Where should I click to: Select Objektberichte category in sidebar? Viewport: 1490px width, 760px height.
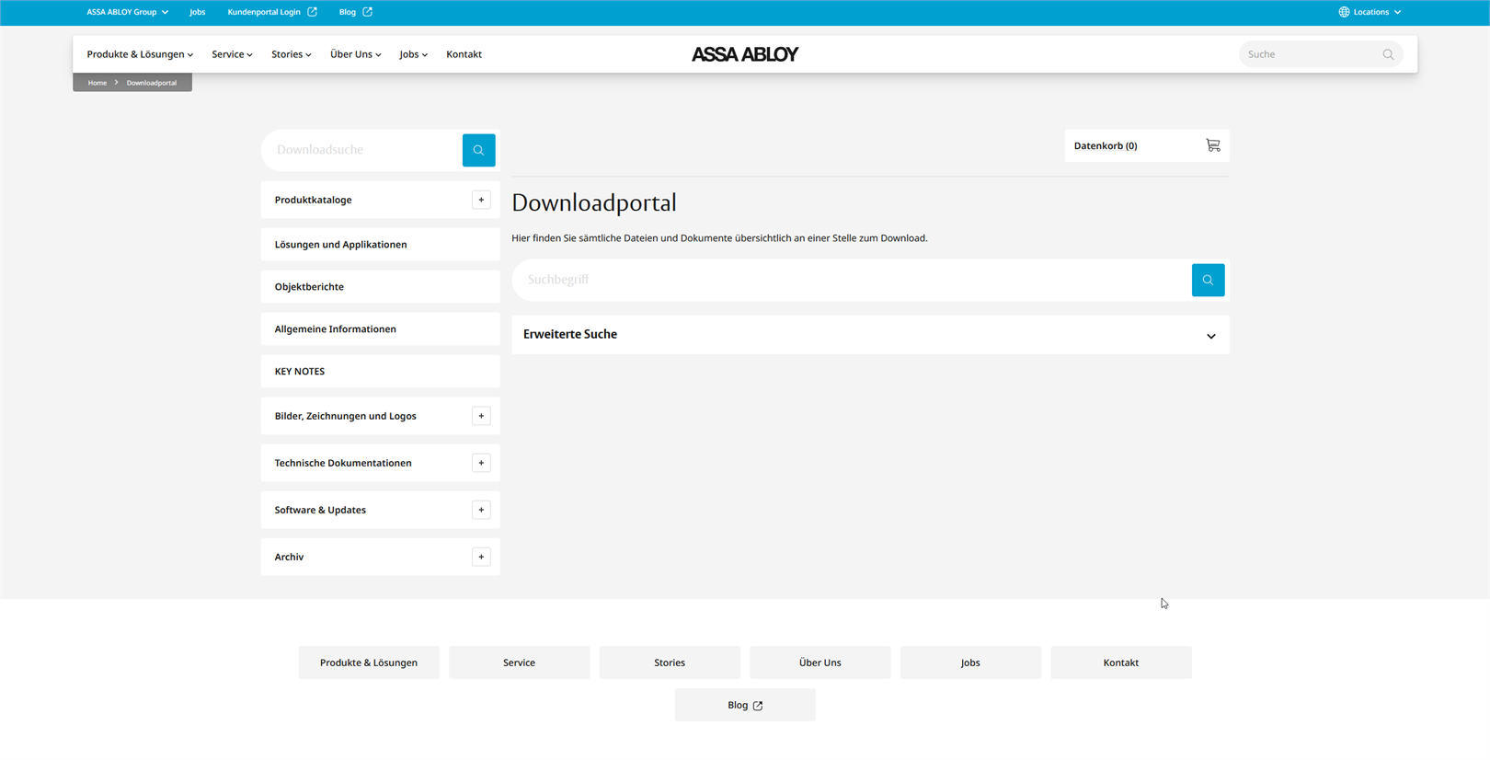pos(309,287)
